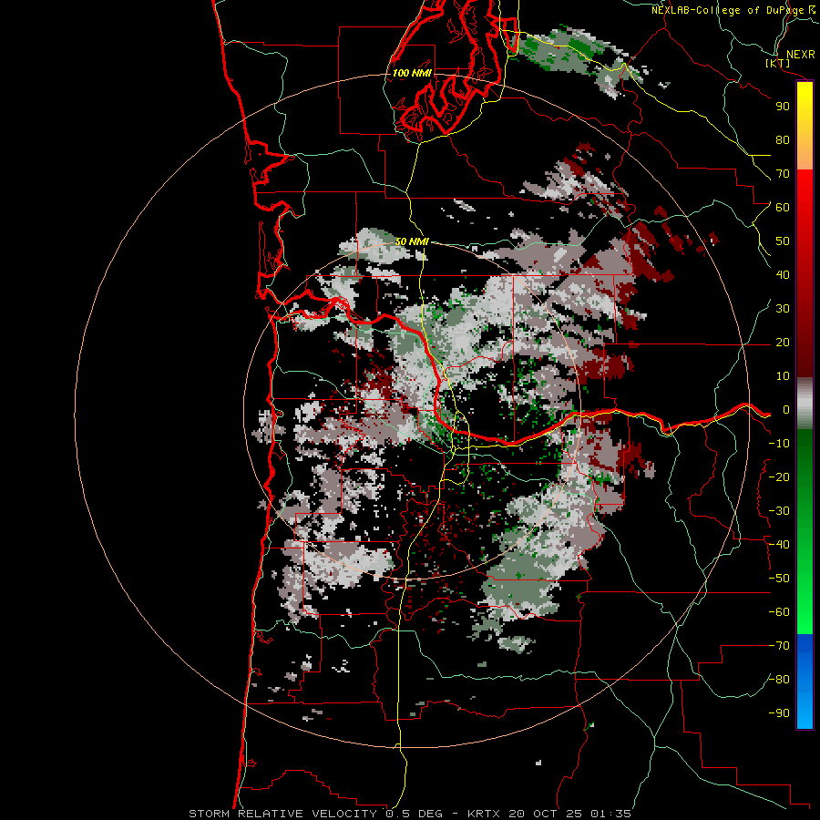Click the "NEXR" label above the color bar
The image size is (820, 820).
coord(800,55)
